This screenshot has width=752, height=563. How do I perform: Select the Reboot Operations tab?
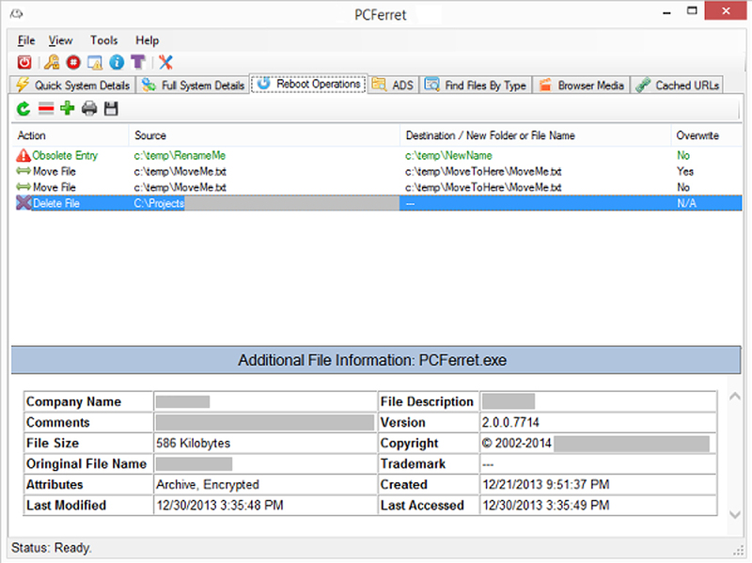coord(309,84)
